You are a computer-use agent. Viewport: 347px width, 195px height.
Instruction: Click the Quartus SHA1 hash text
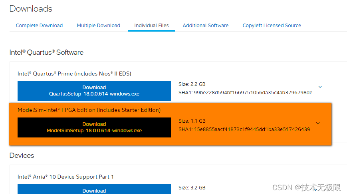[x=246, y=93]
